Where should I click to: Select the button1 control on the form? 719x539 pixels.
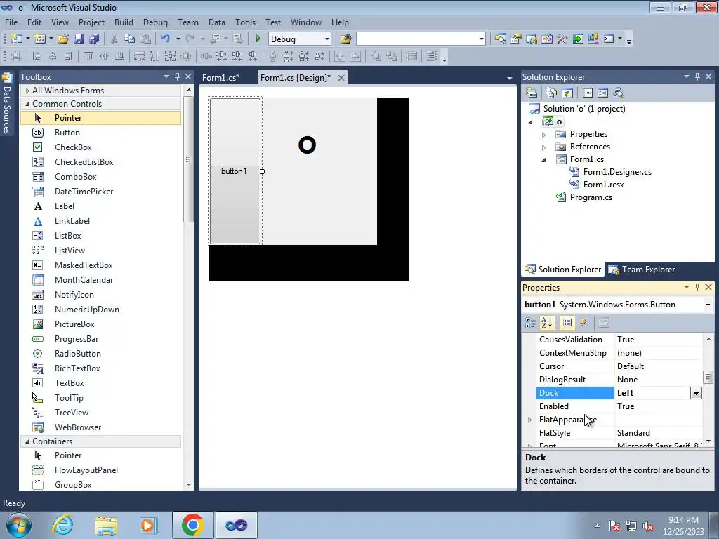coord(235,171)
